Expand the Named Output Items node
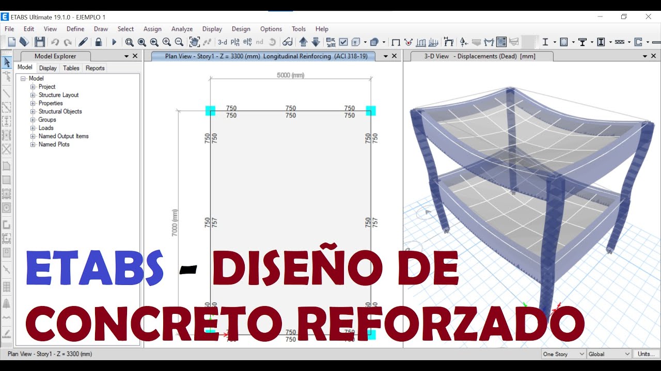661x371 pixels. 33,136
